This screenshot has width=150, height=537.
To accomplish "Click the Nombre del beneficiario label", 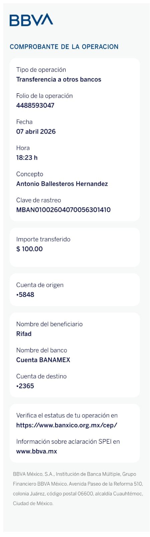I will pos(49,324).
